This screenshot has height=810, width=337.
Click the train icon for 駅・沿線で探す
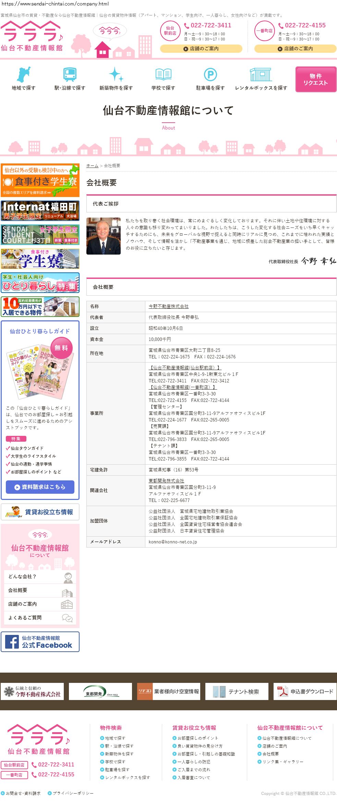[70, 74]
